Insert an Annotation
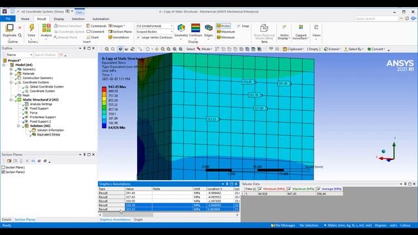418x235 pixels. click(119, 38)
